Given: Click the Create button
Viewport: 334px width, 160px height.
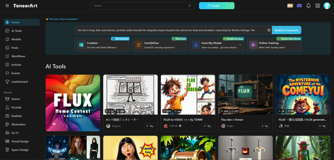Looking at the screenshot, I should tap(213, 6).
